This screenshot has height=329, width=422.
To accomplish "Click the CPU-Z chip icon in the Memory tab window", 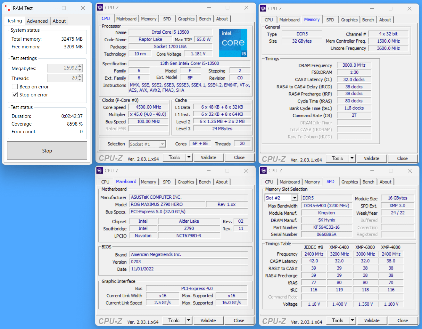I will pyautogui.click(x=263, y=8).
